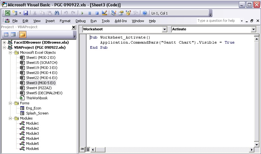Image resolution: width=261 pixels, height=154 pixels.
Task: Open the Add-Ins menu
Action: pos(121,21)
